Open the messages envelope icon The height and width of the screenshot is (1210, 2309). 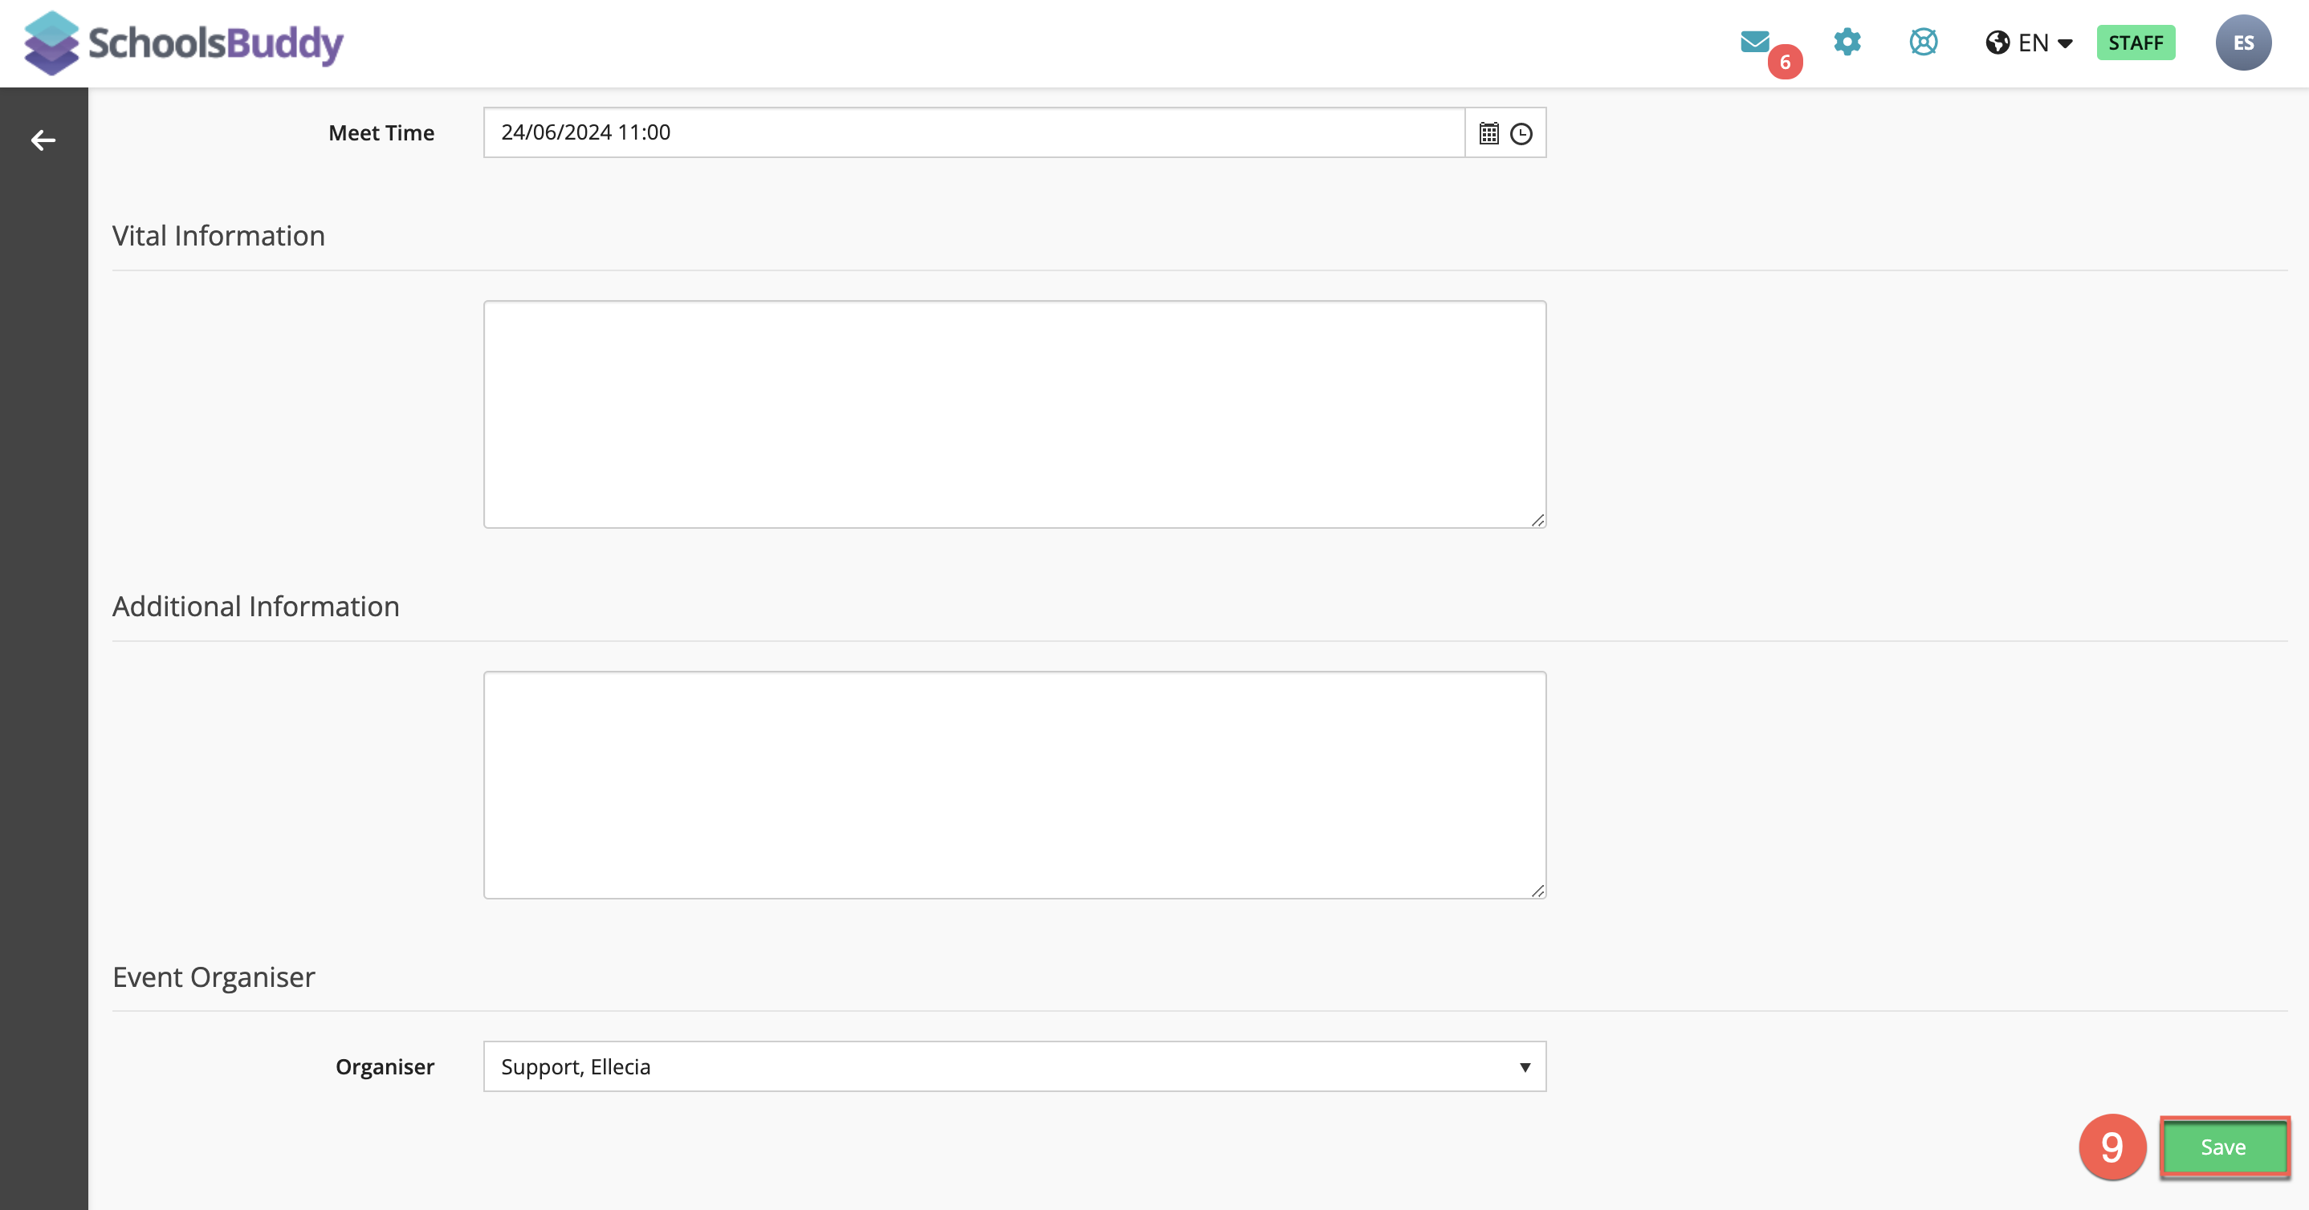[1754, 41]
